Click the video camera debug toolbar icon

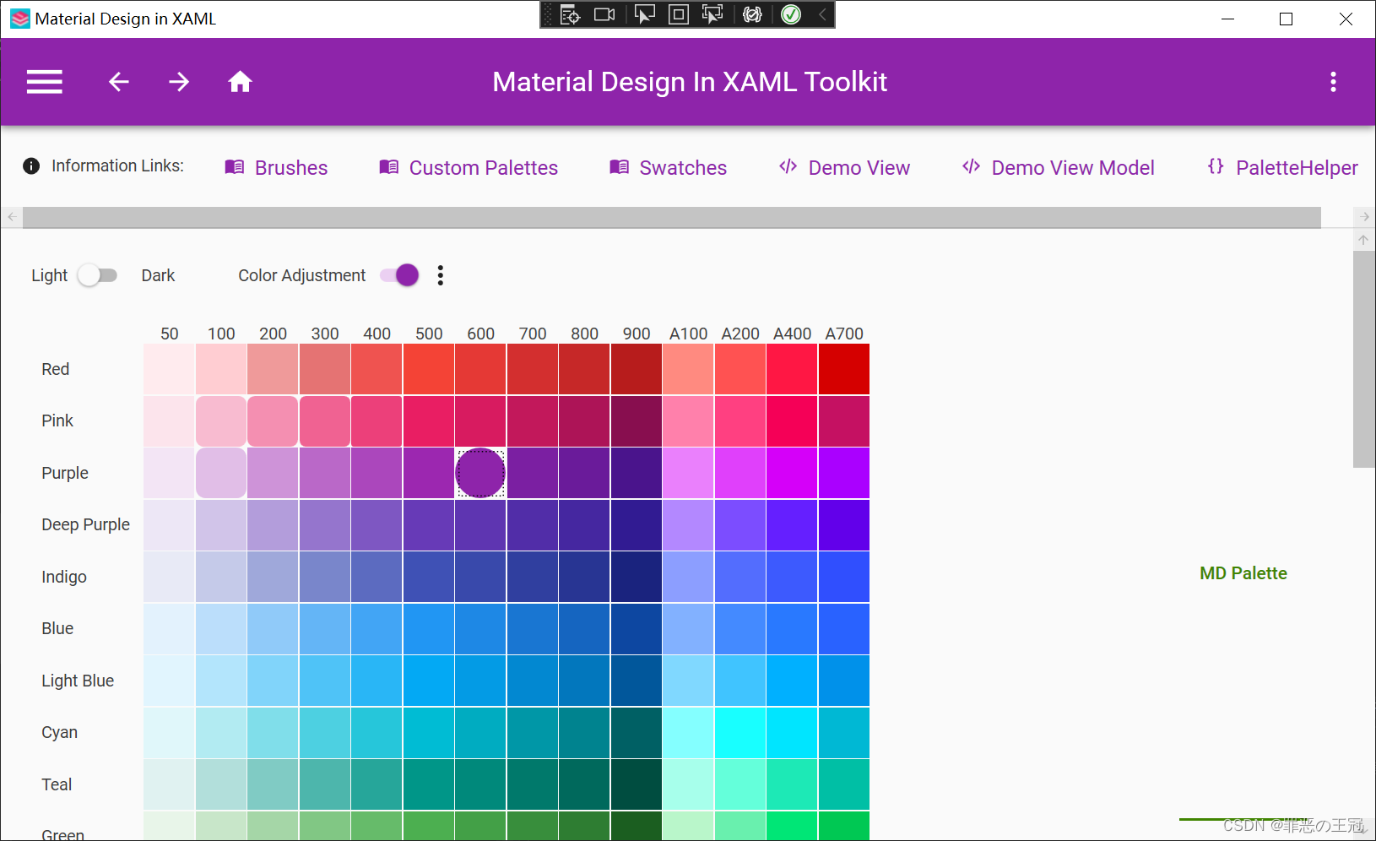tap(604, 14)
